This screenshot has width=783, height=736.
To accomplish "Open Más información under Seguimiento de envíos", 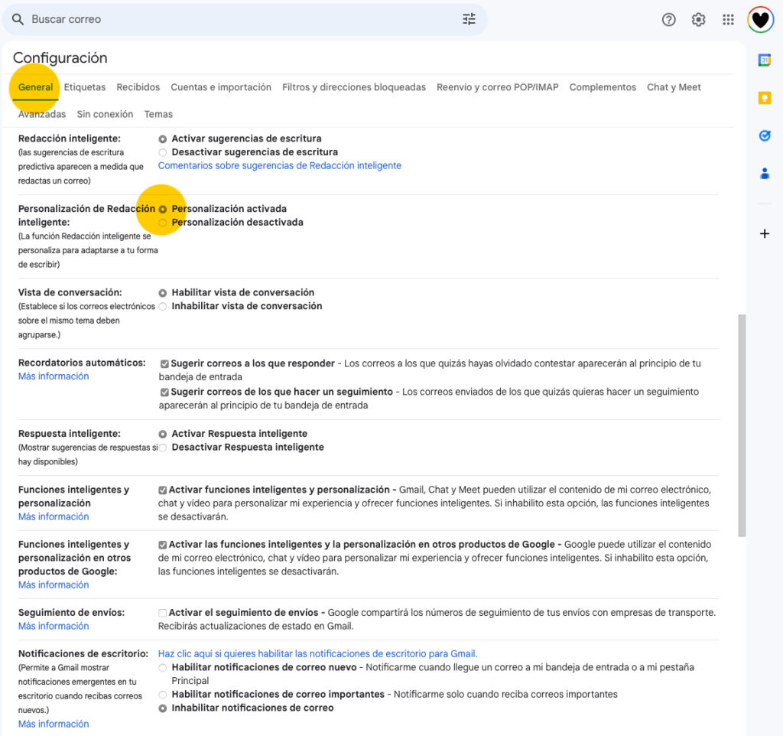I will pyautogui.click(x=54, y=626).
